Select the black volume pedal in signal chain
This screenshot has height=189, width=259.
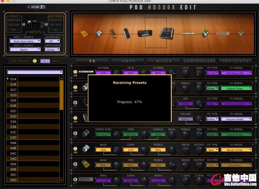126,32
